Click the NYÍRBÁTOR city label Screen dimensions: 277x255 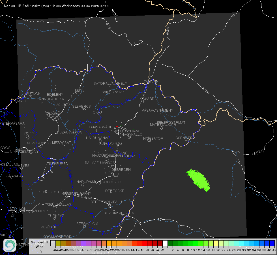pyautogui.click(x=153, y=138)
